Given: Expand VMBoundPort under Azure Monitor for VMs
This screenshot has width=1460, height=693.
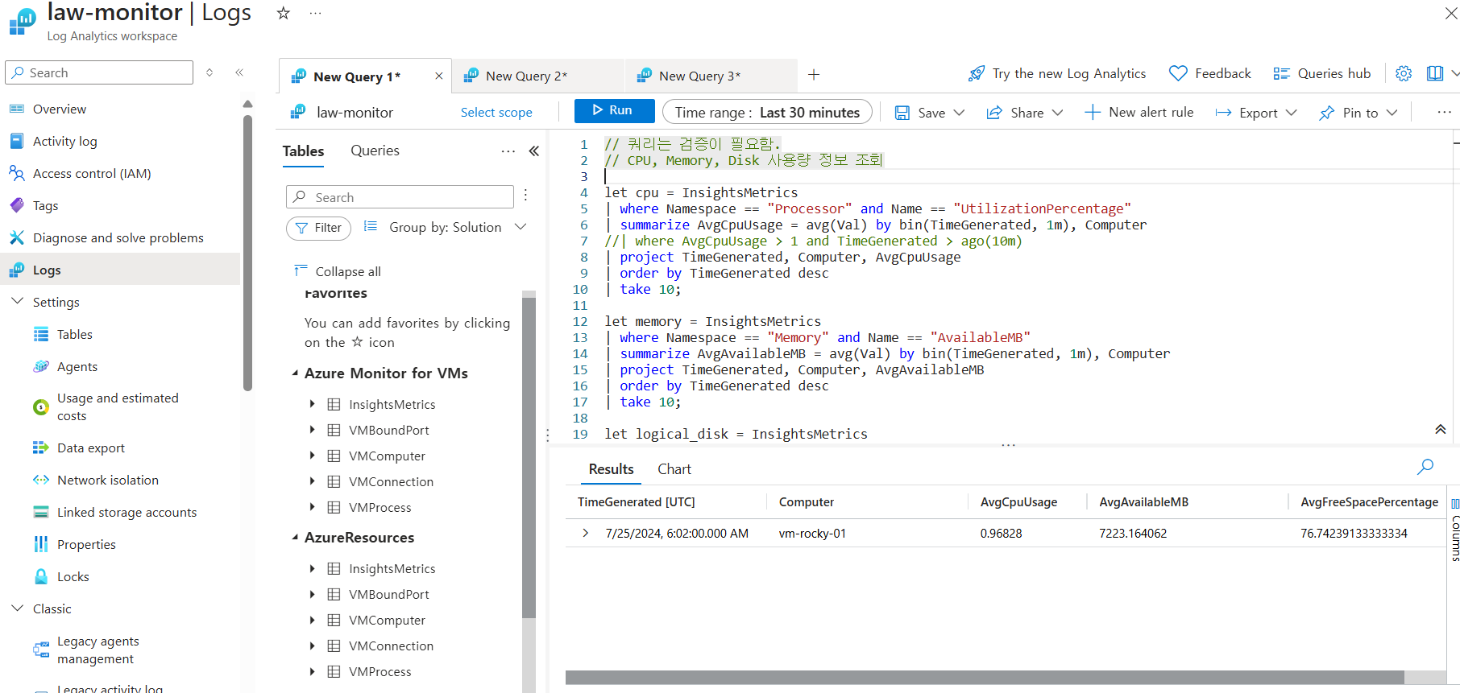Looking at the screenshot, I should [313, 430].
